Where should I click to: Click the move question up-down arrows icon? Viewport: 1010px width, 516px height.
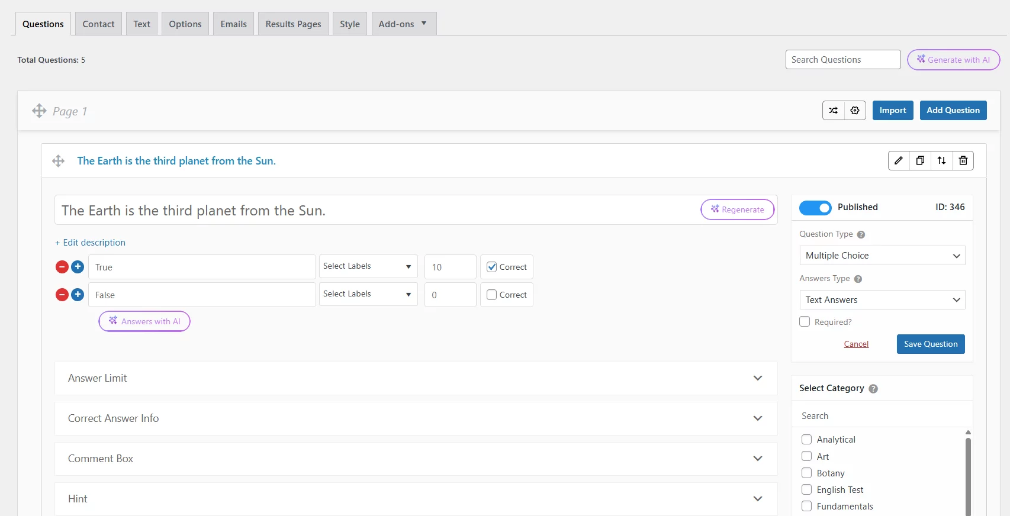point(941,160)
